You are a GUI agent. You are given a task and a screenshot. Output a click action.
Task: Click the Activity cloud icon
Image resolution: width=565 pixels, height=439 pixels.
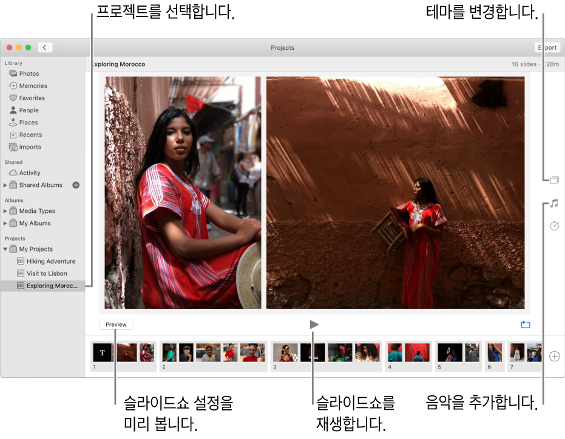click(13, 173)
